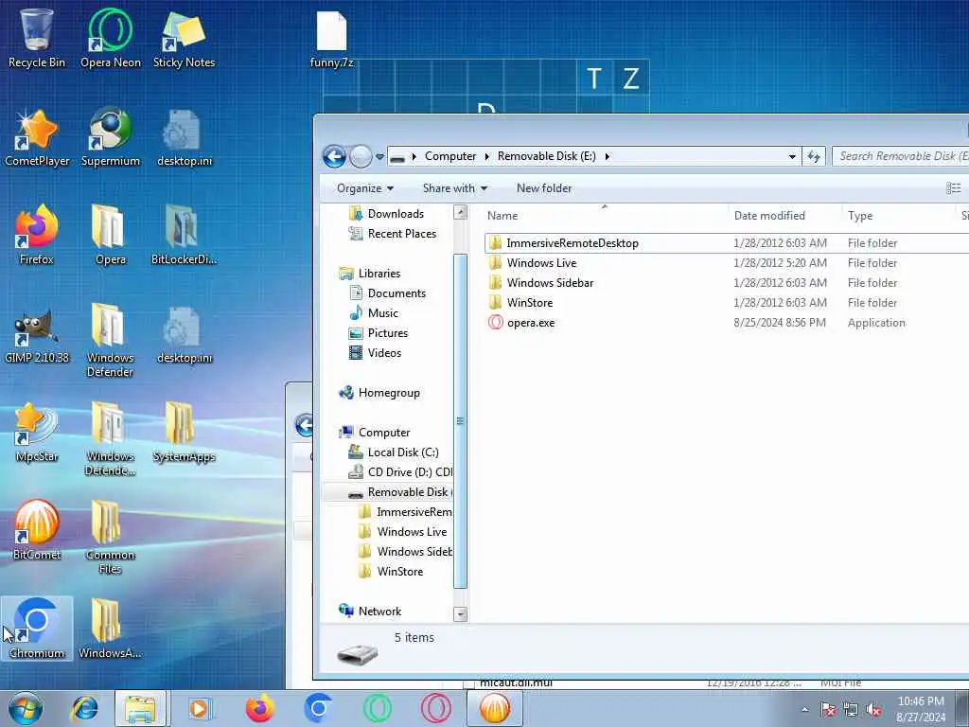Open the Windows Start menu orb

[26, 708]
